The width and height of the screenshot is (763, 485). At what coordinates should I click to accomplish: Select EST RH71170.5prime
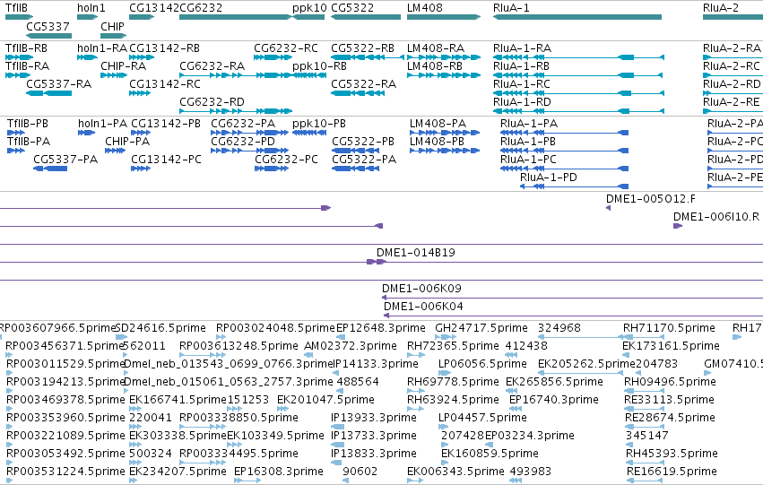pyautogui.click(x=644, y=337)
